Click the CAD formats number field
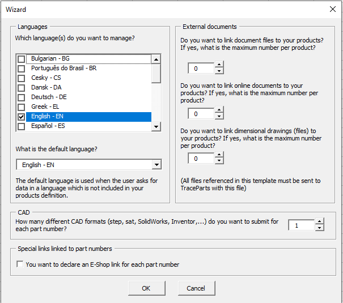 300,225
